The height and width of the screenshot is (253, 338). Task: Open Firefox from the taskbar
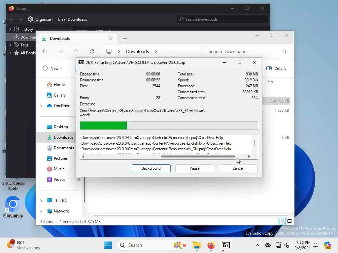pyautogui.click(x=211, y=245)
